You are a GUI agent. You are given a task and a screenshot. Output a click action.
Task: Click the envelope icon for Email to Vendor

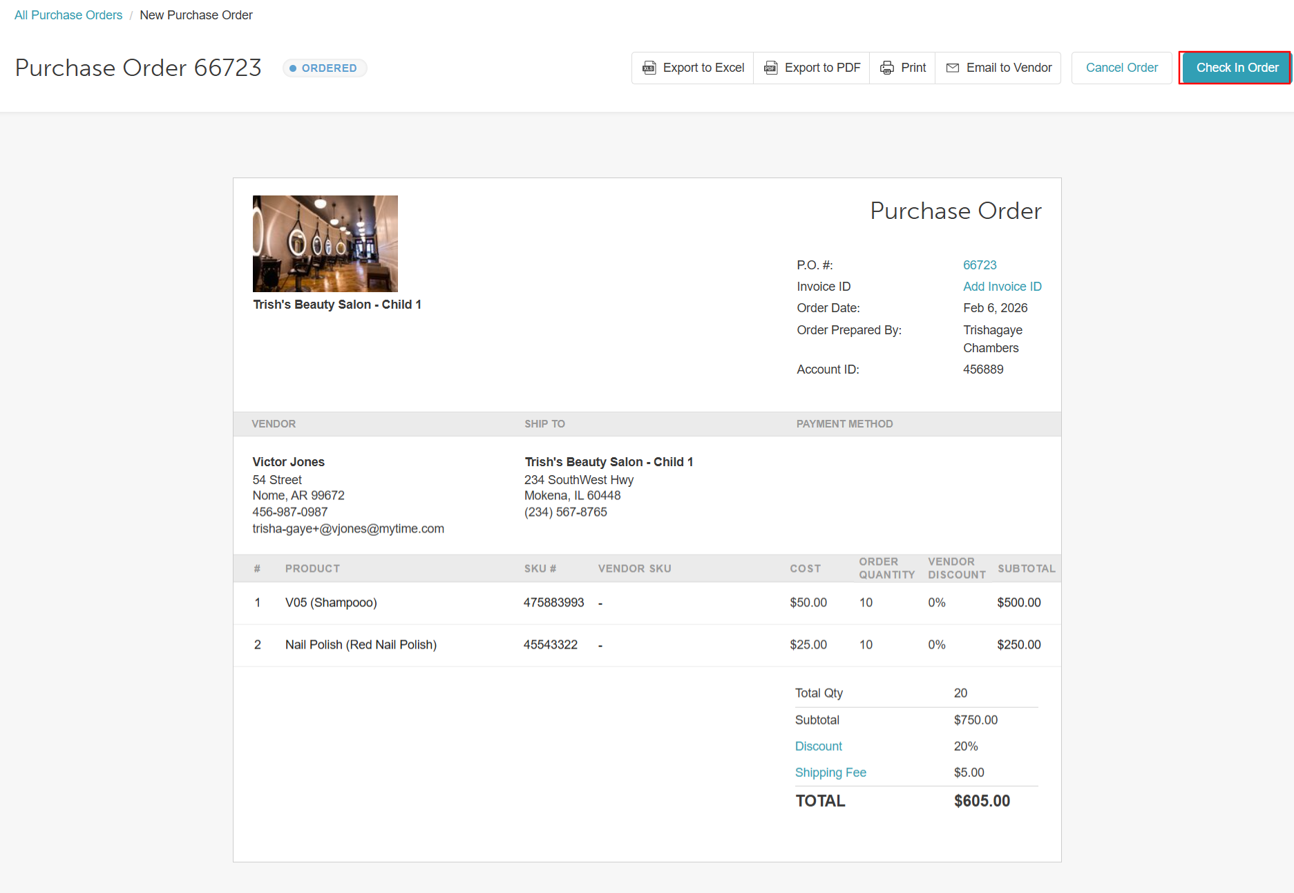pyautogui.click(x=953, y=68)
